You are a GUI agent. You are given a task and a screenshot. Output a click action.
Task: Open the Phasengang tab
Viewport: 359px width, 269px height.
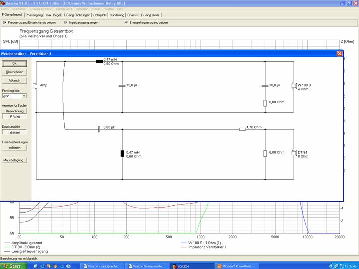tap(35, 15)
